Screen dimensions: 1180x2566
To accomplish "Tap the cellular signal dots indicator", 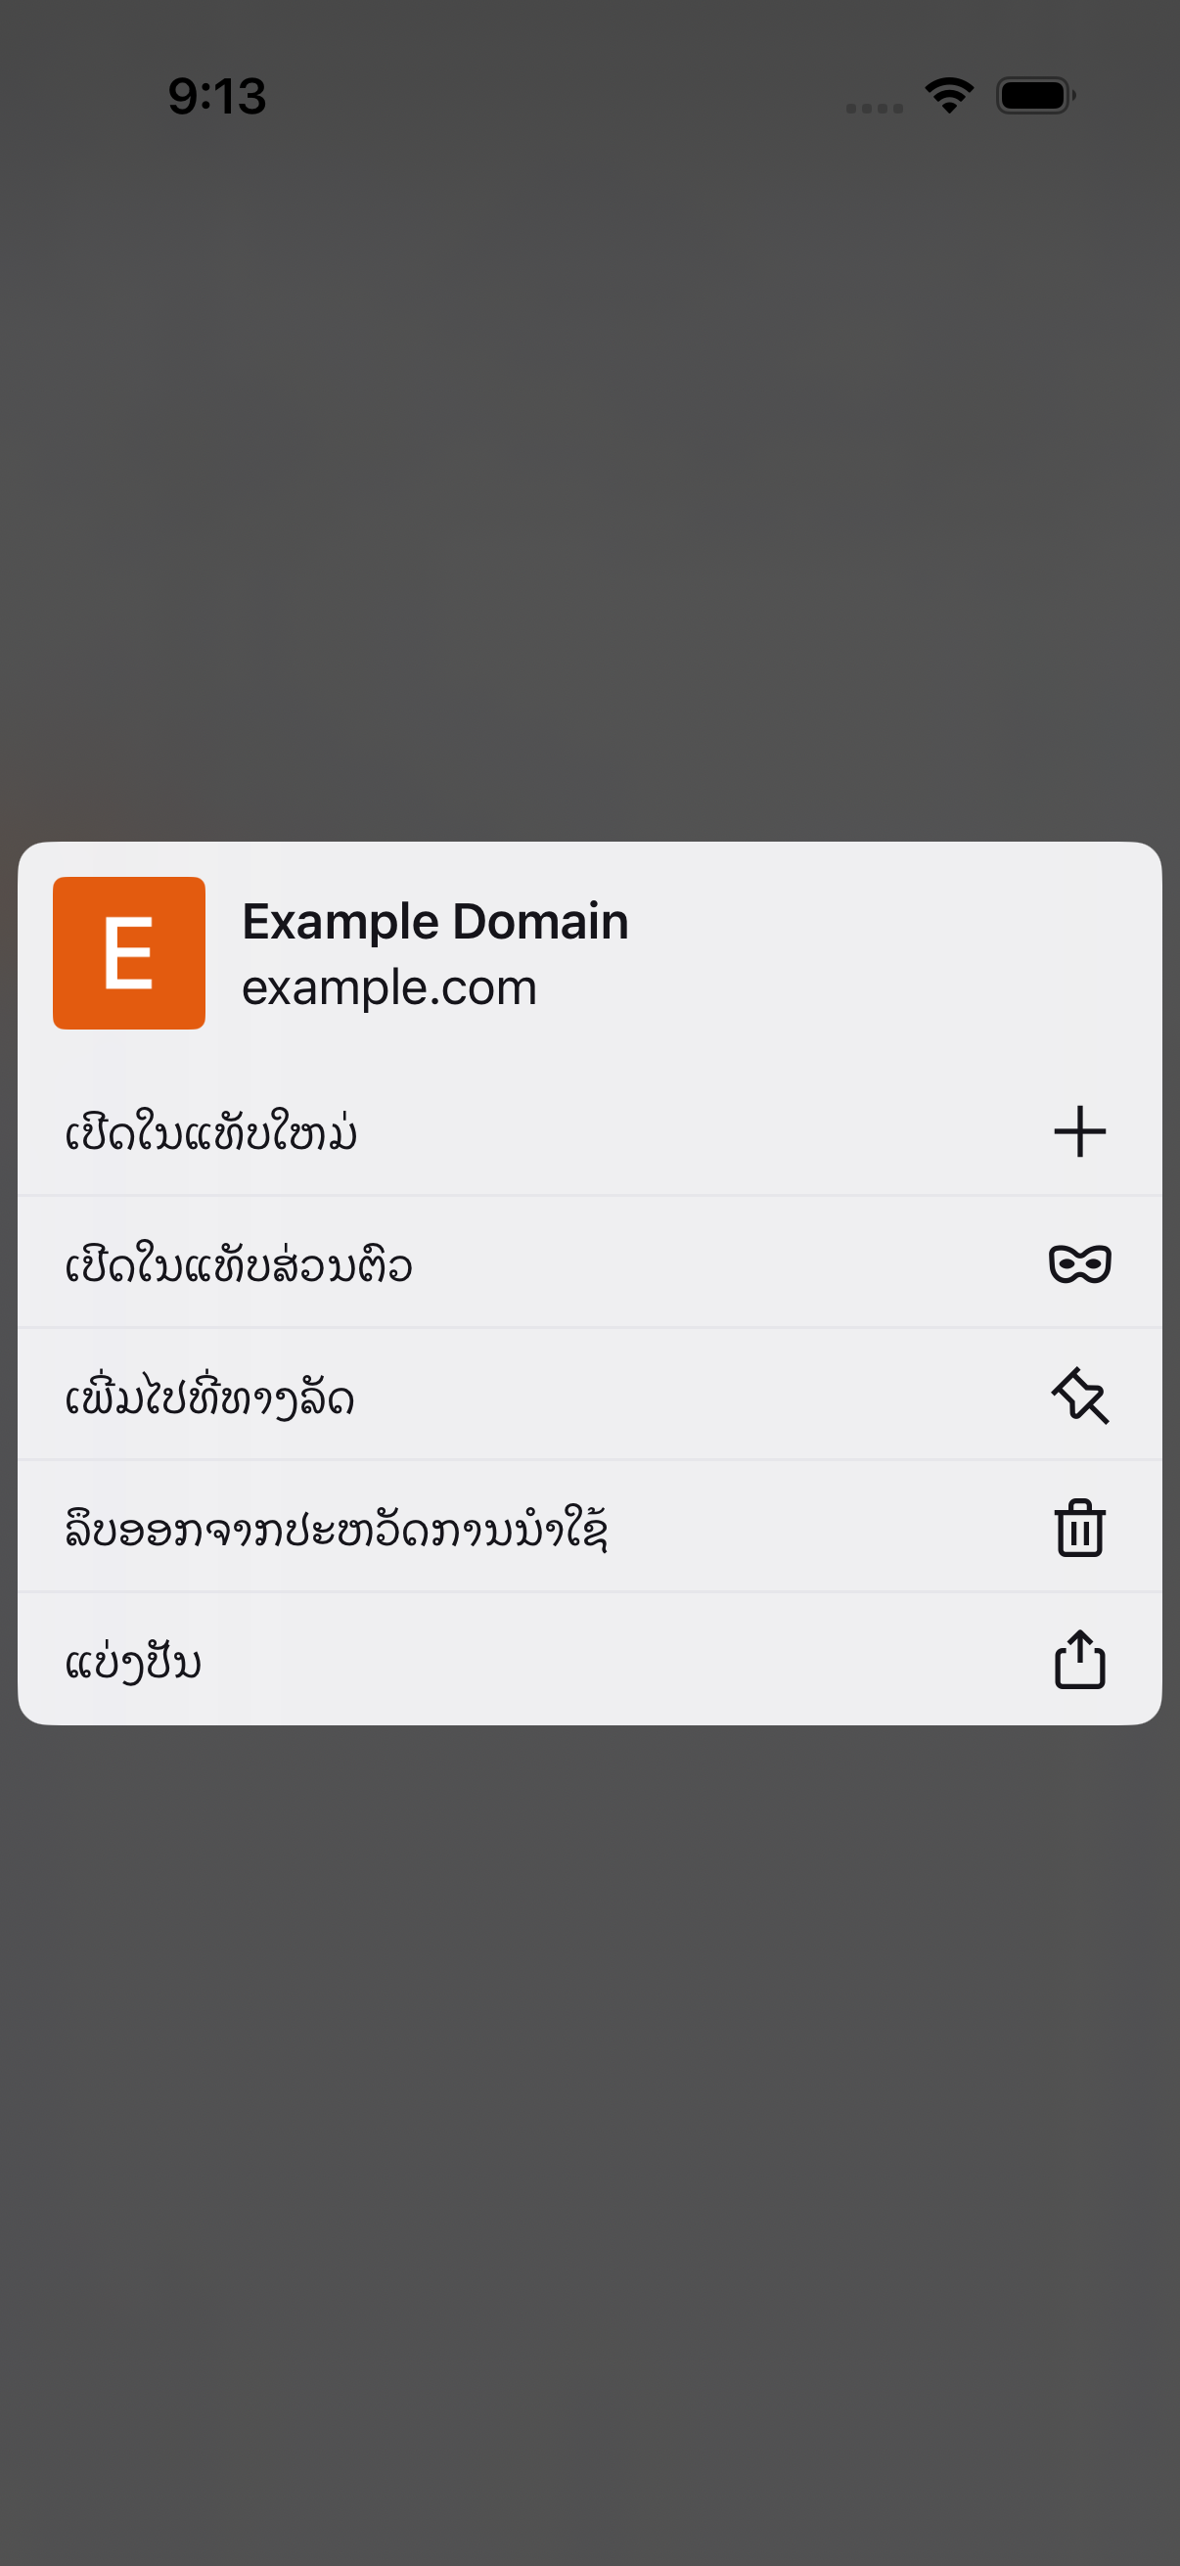I will point(875,108).
